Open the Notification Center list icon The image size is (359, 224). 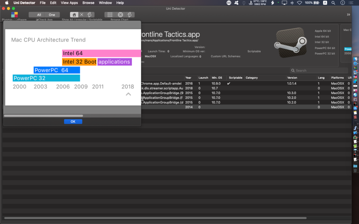(x=351, y=3)
